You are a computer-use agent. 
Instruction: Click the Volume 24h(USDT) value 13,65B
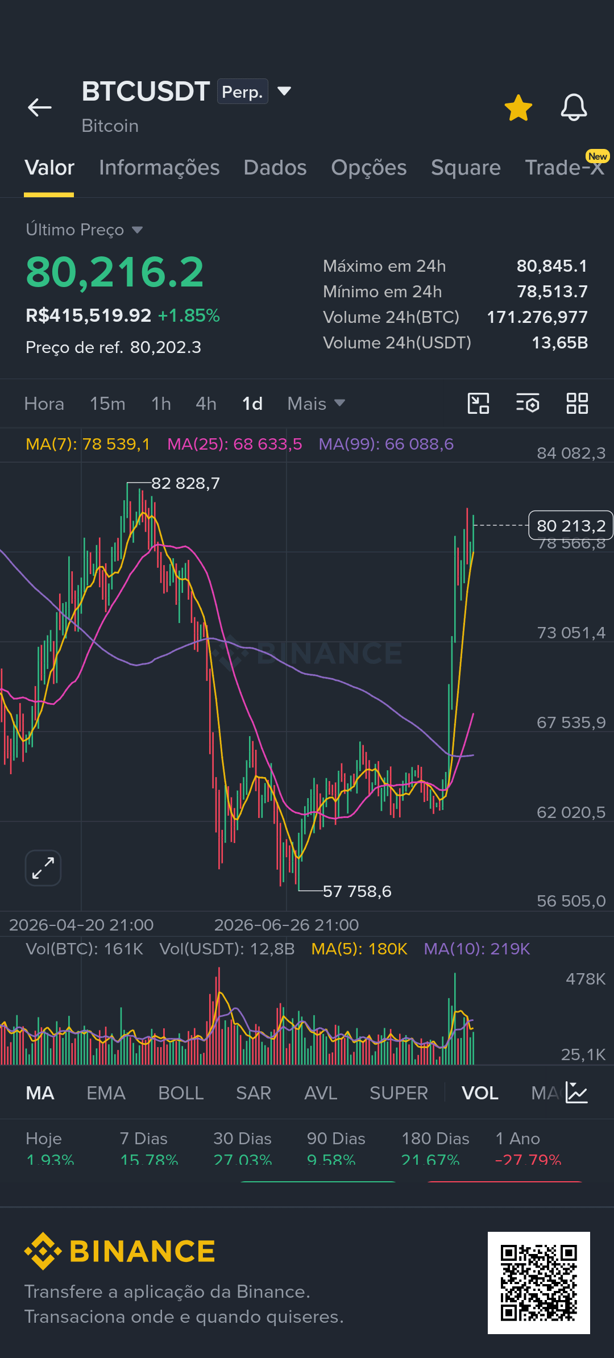point(560,343)
